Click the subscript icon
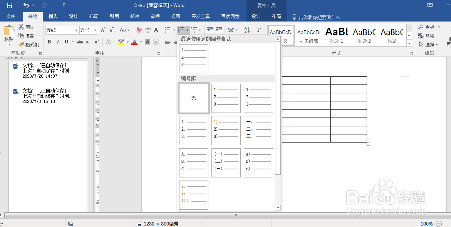The image size is (451, 227). tap(88, 41)
